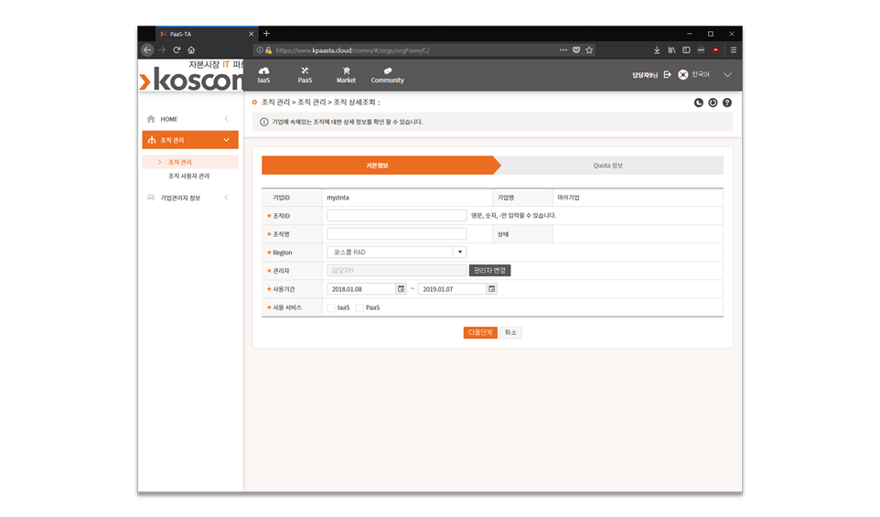Bookmark page with star icon
Screen dimensions: 880x517
pos(589,50)
